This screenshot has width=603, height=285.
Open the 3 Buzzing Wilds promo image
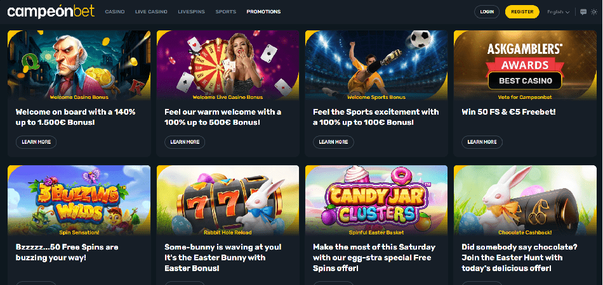(79, 200)
